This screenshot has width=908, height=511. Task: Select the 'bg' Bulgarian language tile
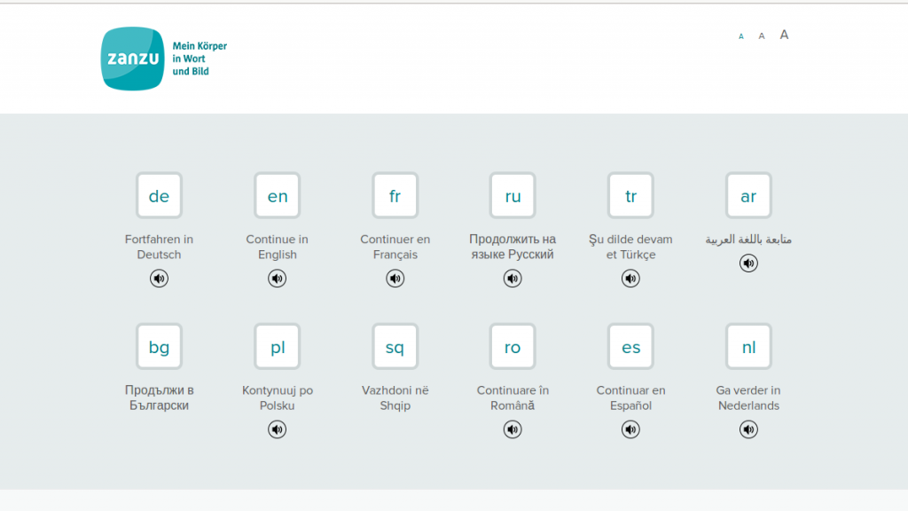[159, 347]
